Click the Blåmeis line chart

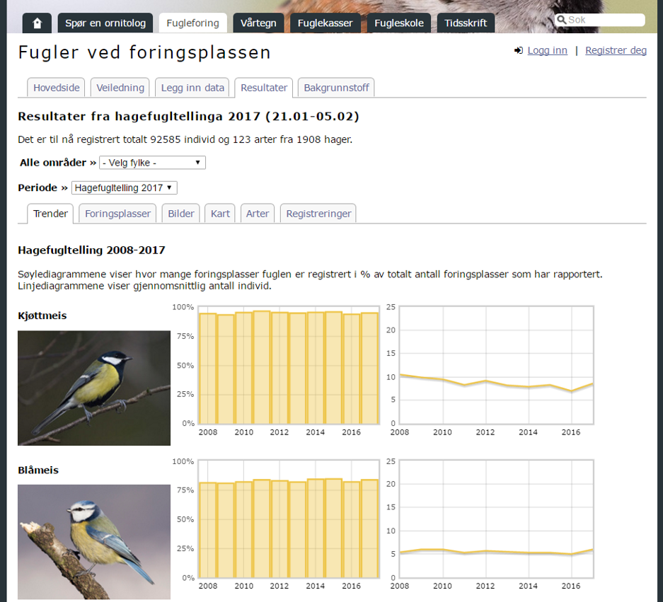[x=497, y=519]
